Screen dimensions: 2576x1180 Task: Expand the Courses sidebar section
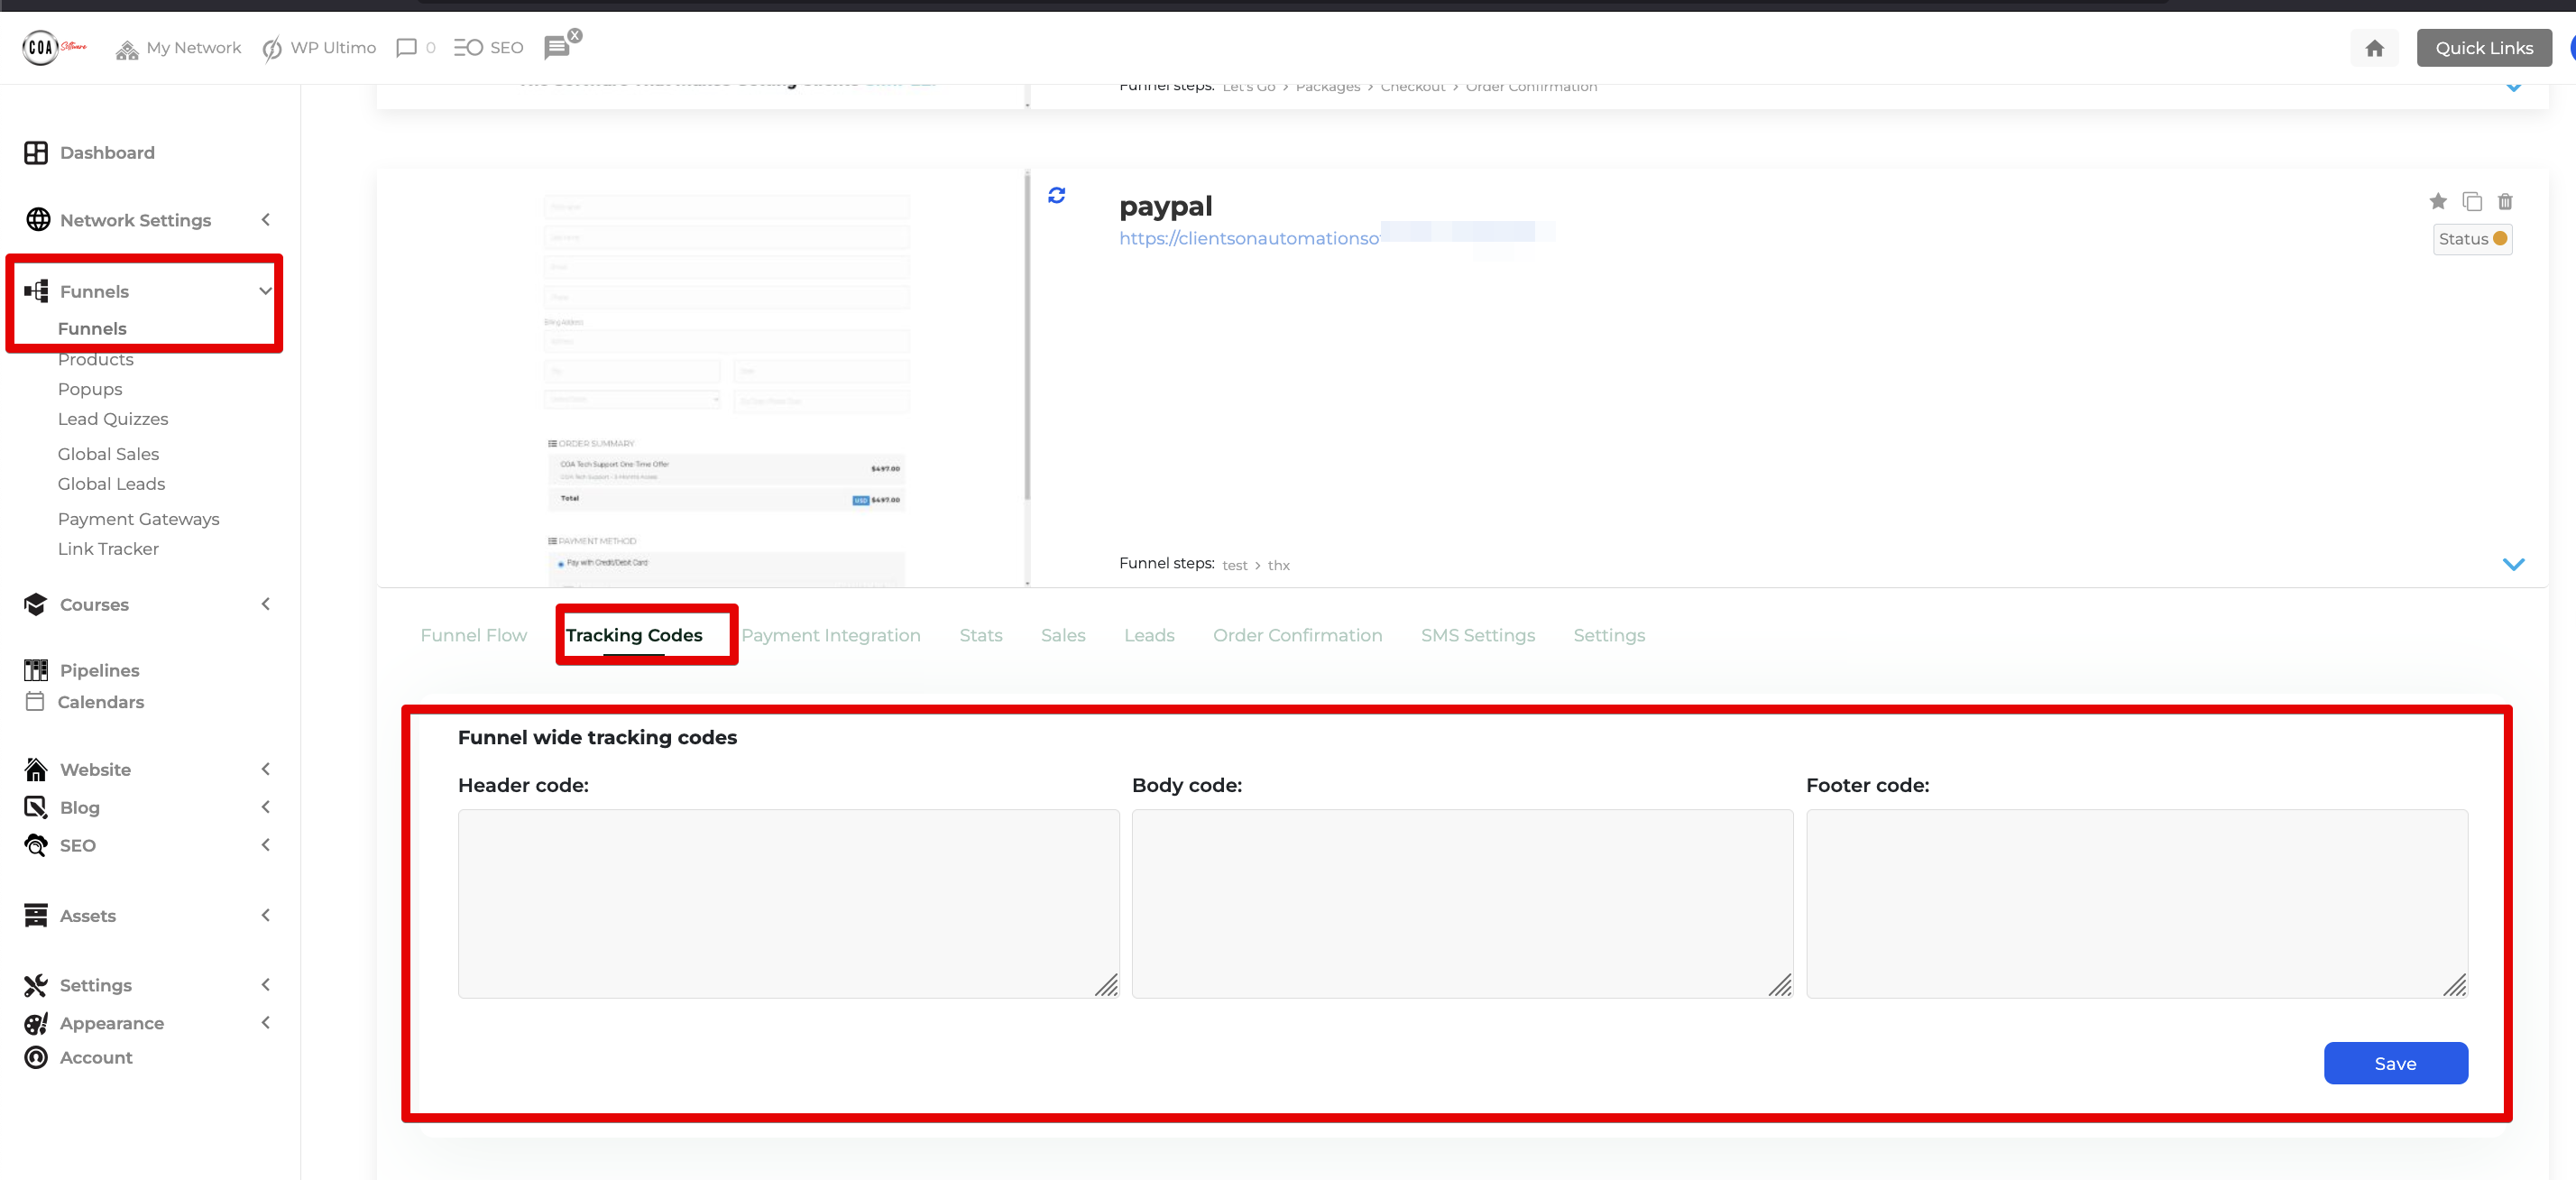pos(94,604)
